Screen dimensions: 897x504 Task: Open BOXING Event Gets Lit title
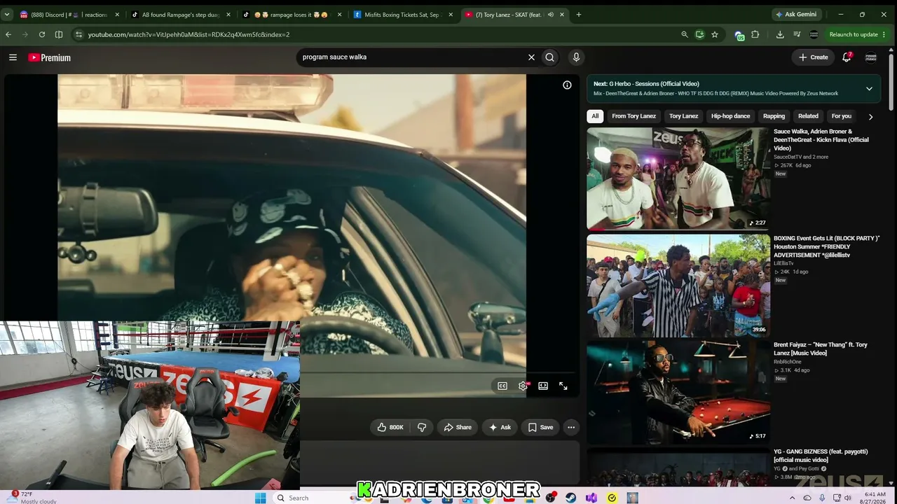[x=827, y=247]
